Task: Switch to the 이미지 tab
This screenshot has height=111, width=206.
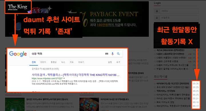Action: pos(43,62)
